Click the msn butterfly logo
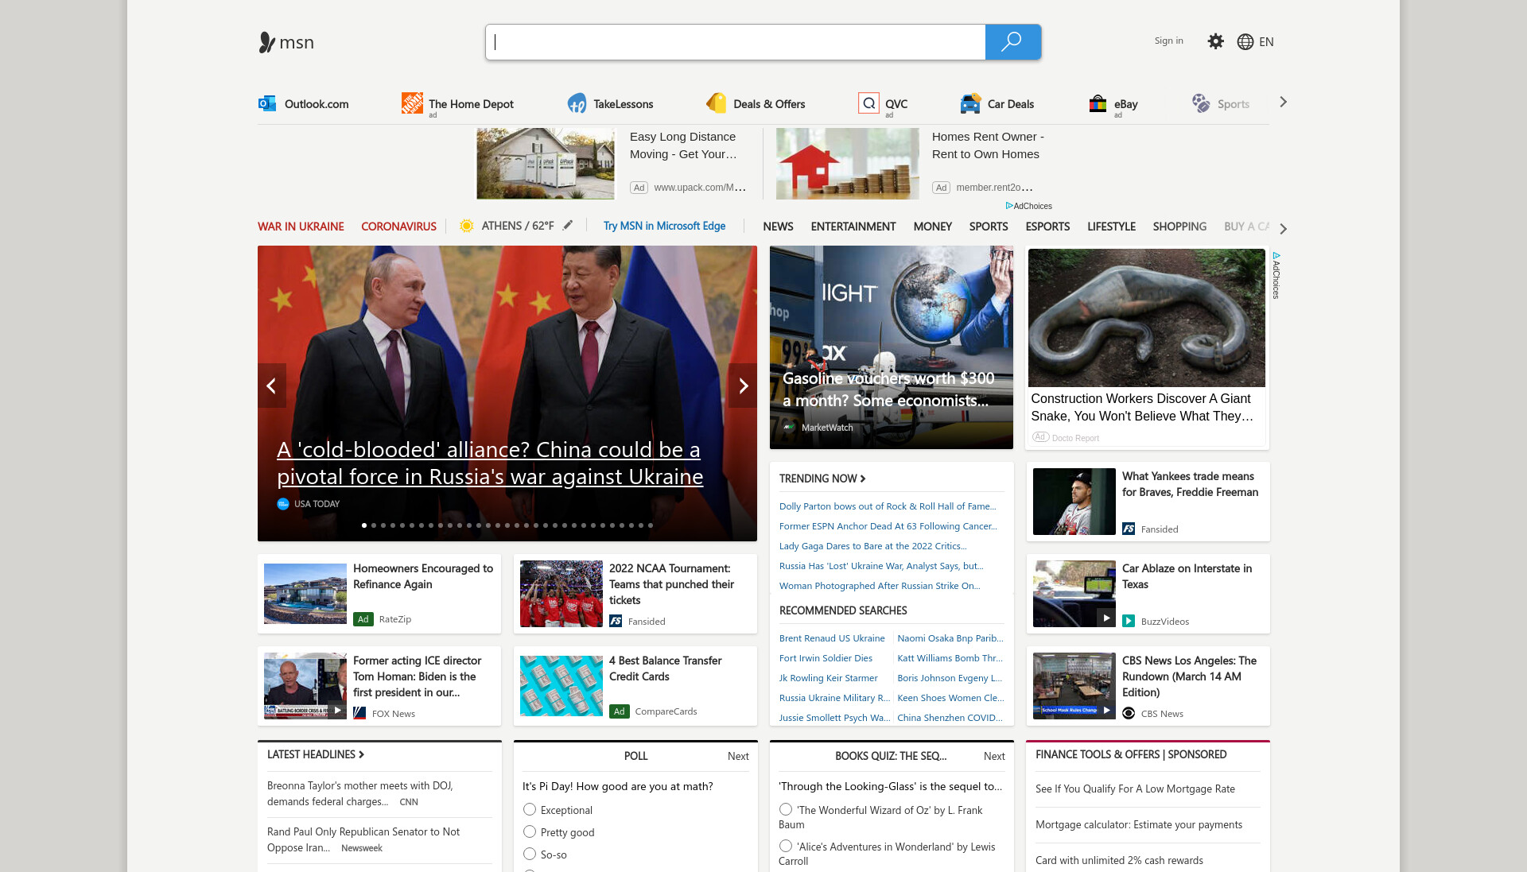Image resolution: width=1527 pixels, height=872 pixels. (286, 42)
